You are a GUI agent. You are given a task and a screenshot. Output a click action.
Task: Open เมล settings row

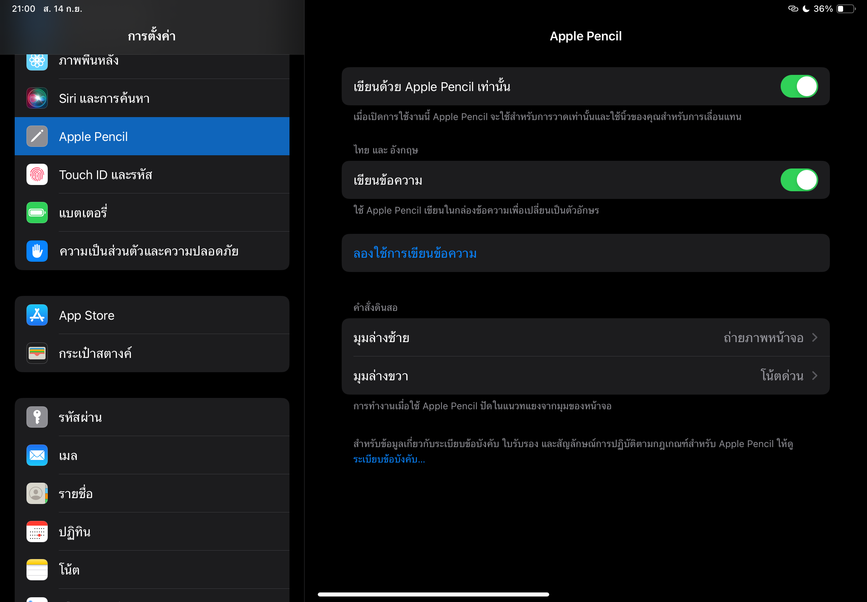(x=152, y=455)
